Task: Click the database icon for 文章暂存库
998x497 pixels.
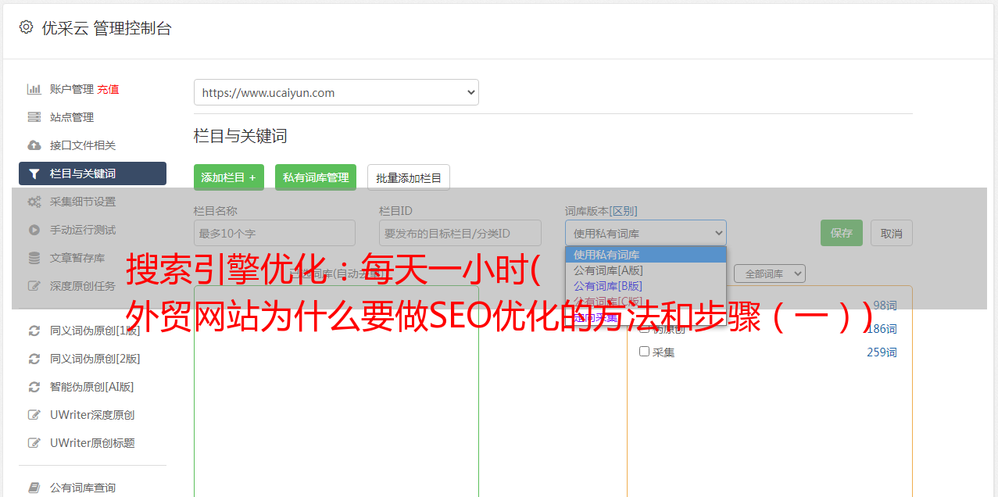Action: click(34, 258)
